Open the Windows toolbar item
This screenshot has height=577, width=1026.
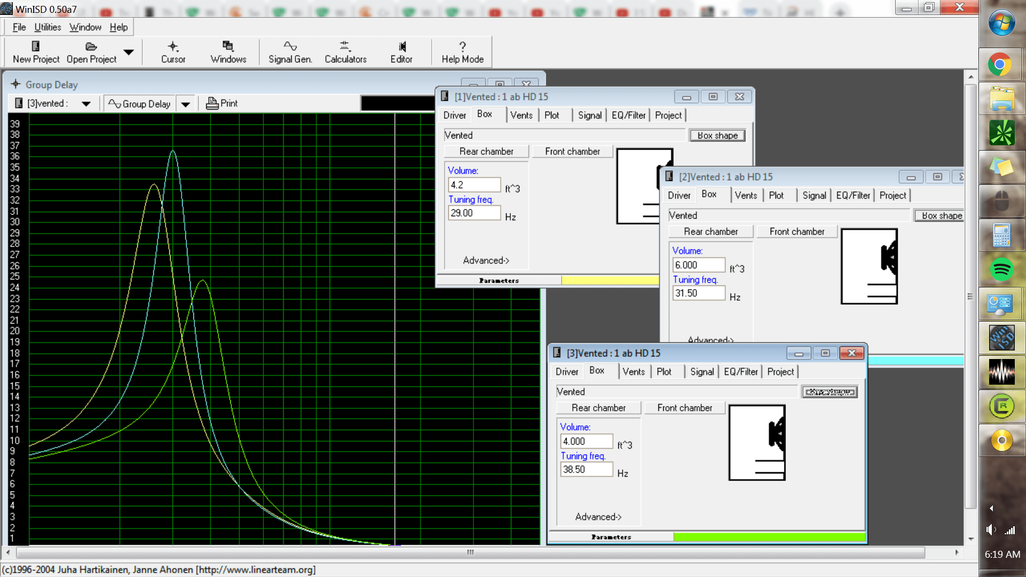click(228, 52)
